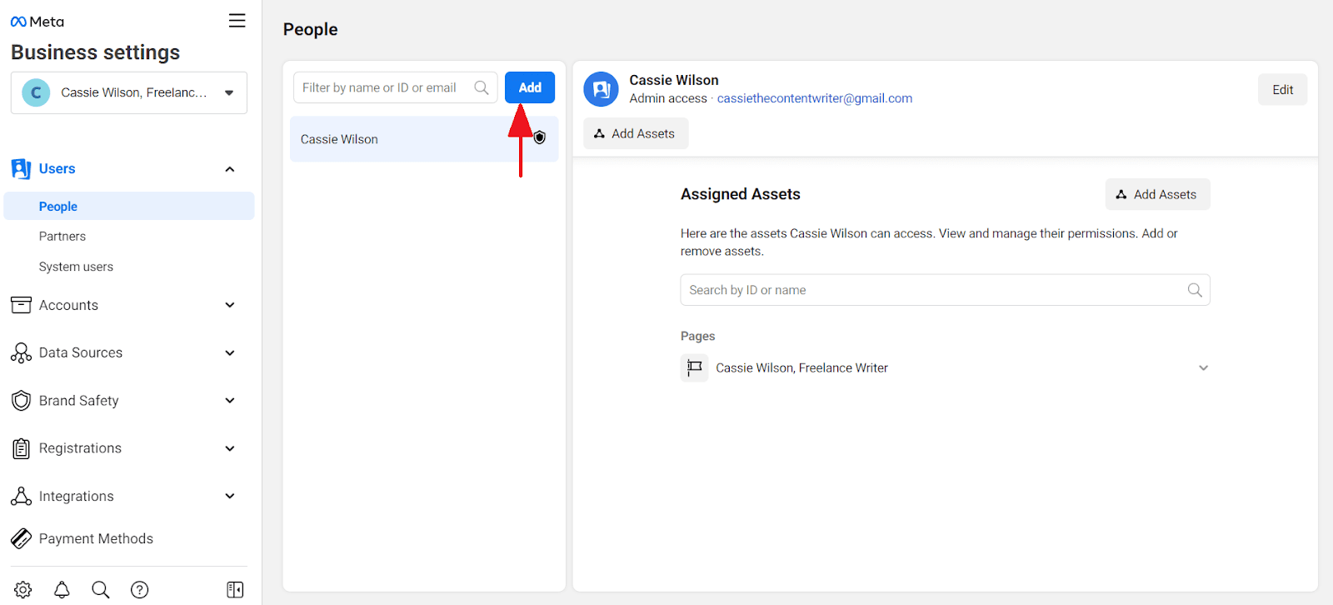Click the Meta logo
This screenshot has width=1333, height=605.
point(37,22)
